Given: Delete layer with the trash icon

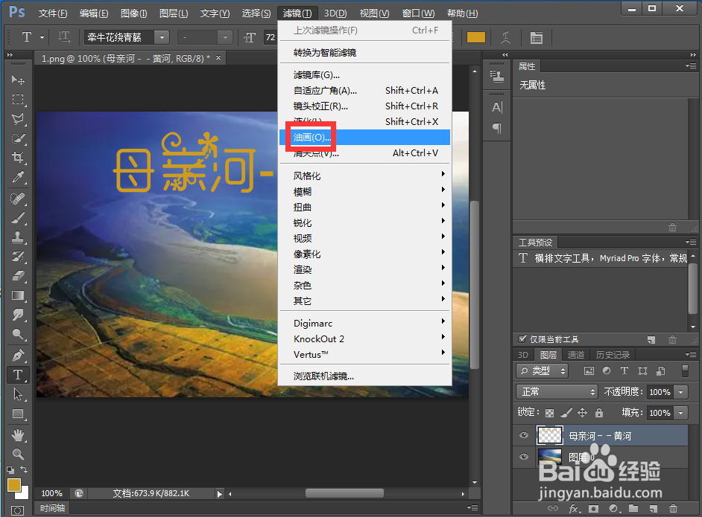Looking at the screenshot, I should [673, 509].
